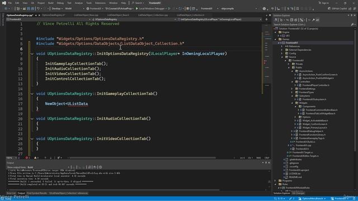Expand the References node

pyautogui.click(x=282, y=46)
